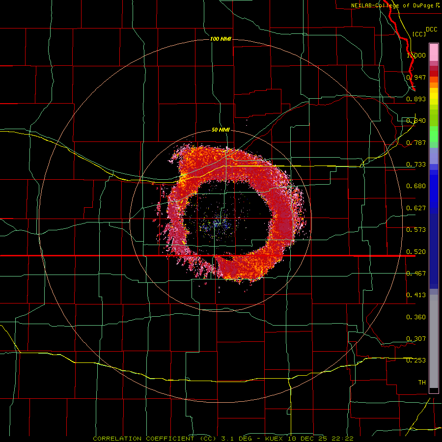This screenshot has height=442, width=442.
Task: Pick the pink swatch at top of color bar
Action: [434, 53]
